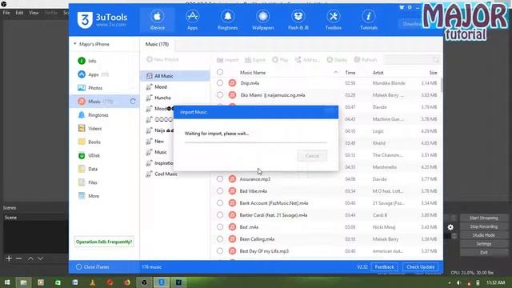Switch to the Music (178) tab
This screenshot has width=512, height=288.
157,44
